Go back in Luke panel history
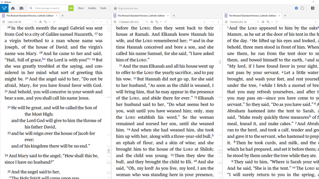 [x=93, y=22]
